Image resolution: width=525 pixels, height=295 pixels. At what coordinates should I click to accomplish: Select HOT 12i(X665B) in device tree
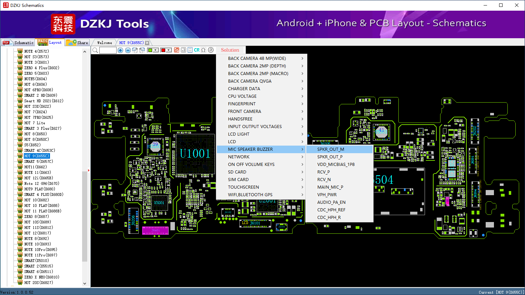pyautogui.click(x=39, y=178)
